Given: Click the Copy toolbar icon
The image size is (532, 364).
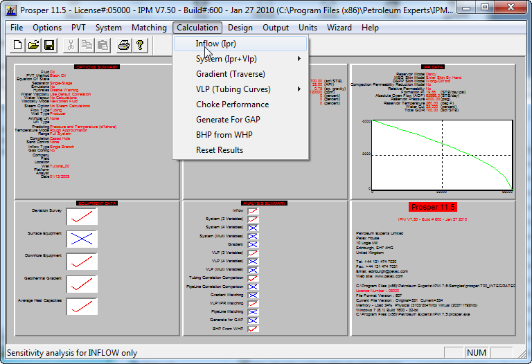Looking at the screenshot, I should click(87, 45).
